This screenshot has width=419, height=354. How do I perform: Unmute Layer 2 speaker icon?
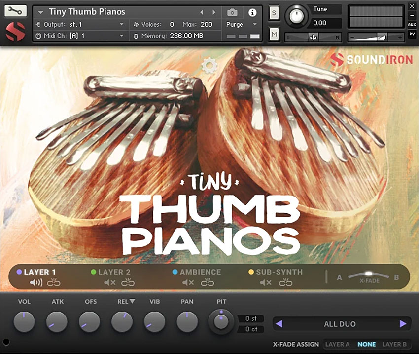coord(109,282)
